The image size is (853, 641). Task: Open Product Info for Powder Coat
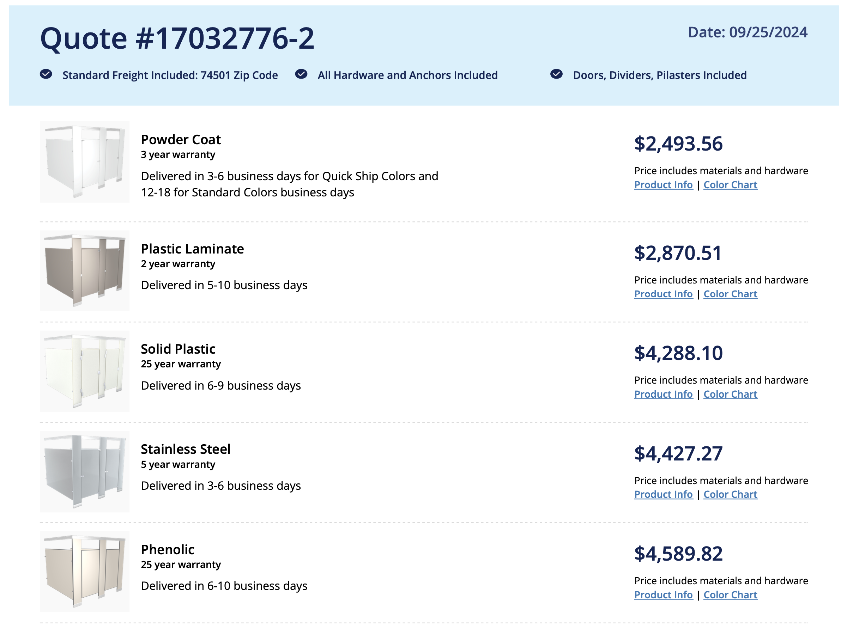[663, 185]
